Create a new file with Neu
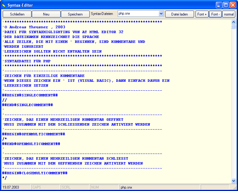This screenshot has height=191, width=238. coord(46,14)
